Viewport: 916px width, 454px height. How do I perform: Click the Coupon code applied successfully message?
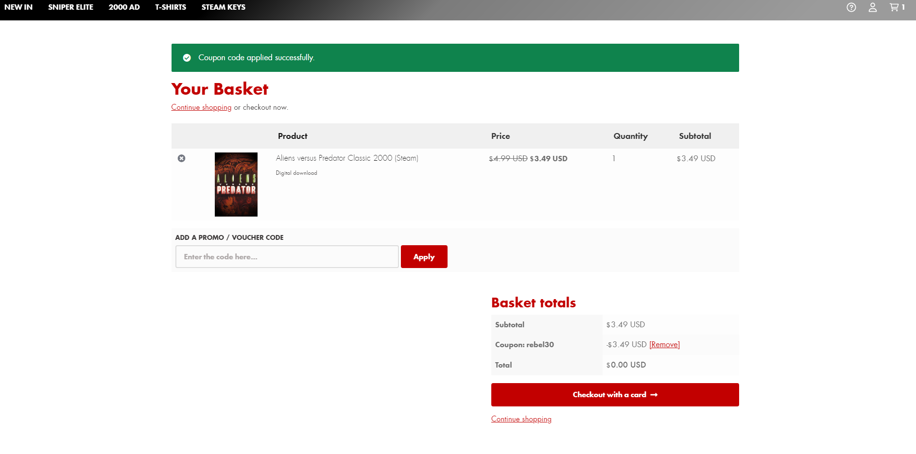(256, 58)
